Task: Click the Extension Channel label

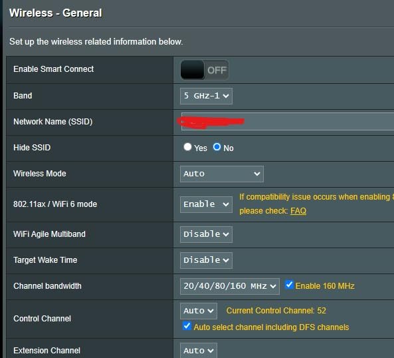Action: pyautogui.click(x=47, y=351)
